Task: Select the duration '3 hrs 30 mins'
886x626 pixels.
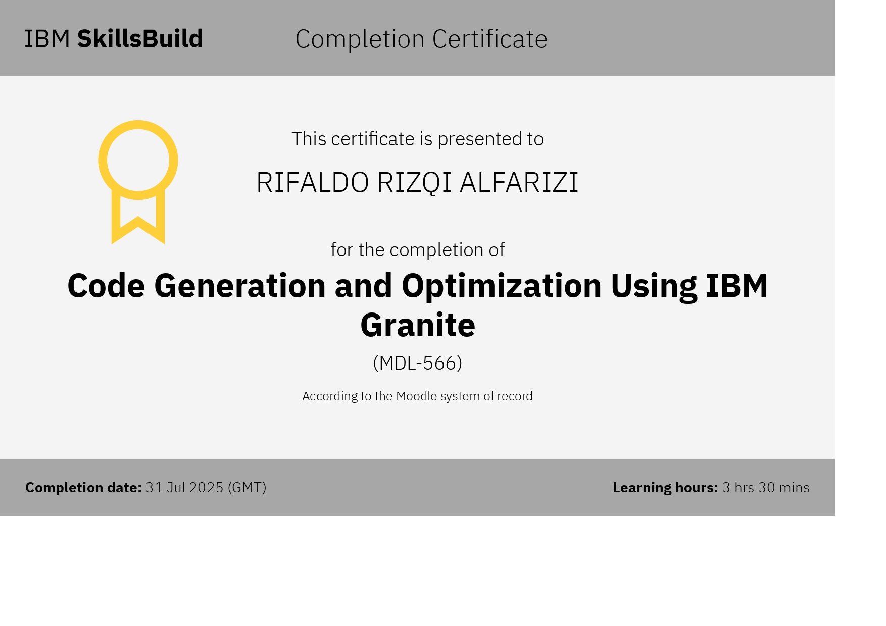Action: tap(766, 487)
